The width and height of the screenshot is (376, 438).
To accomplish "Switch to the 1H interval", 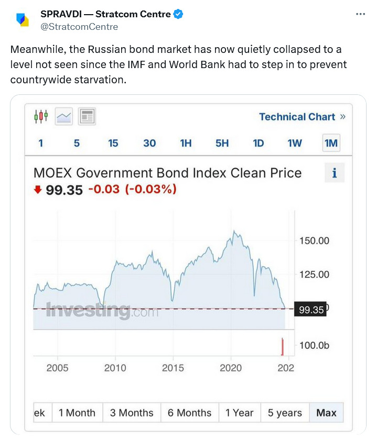I will [186, 143].
